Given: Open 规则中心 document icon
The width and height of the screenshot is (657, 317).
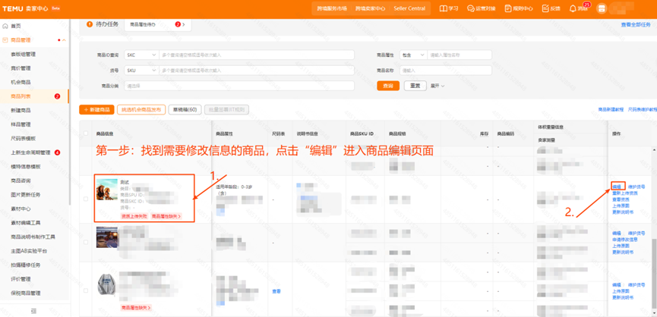Looking at the screenshot, I should pos(508,8).
